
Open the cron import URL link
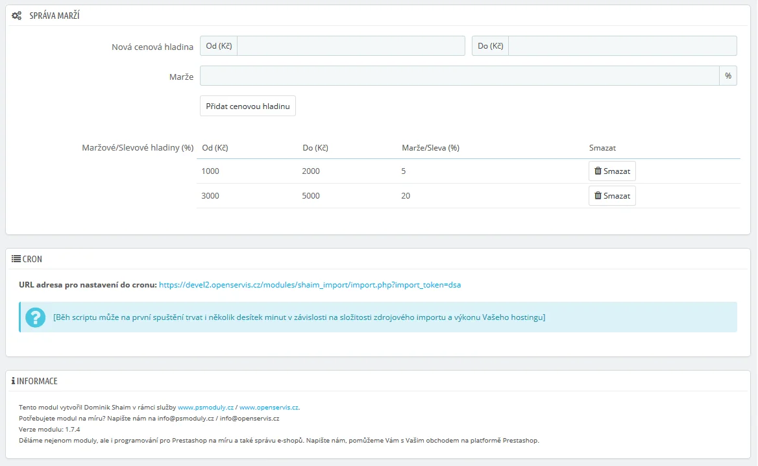(x=310, y=284)
